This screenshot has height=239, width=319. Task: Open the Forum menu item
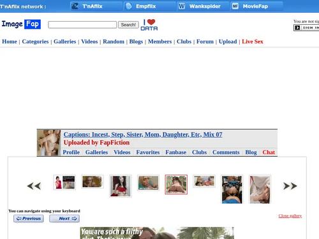[x=205, y=41]
